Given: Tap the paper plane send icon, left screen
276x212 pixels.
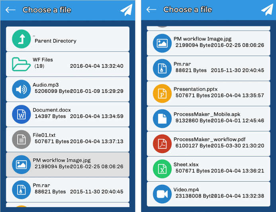Looking at the screenshot, I should click(126, 10).
